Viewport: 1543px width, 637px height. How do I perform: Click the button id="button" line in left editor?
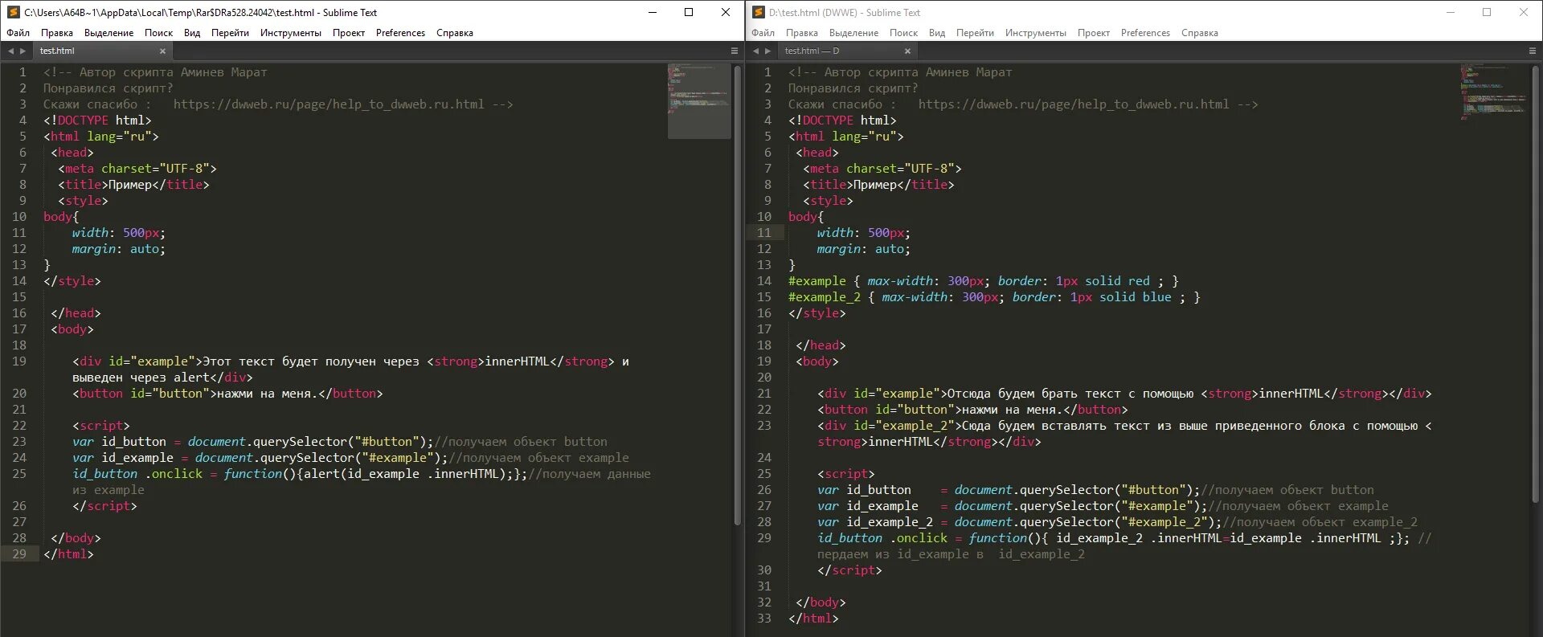click(227, 394)
